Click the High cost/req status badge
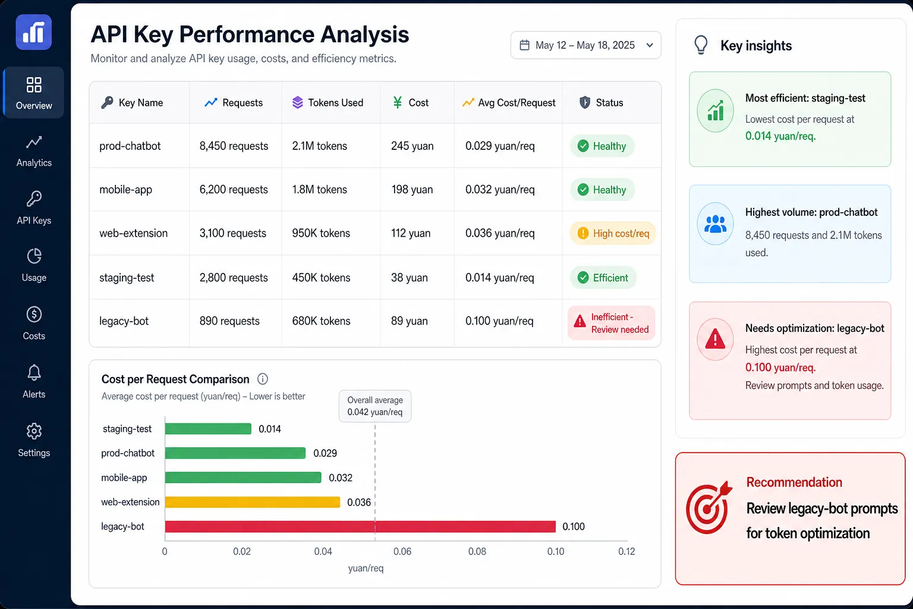 tap(613, 233)
